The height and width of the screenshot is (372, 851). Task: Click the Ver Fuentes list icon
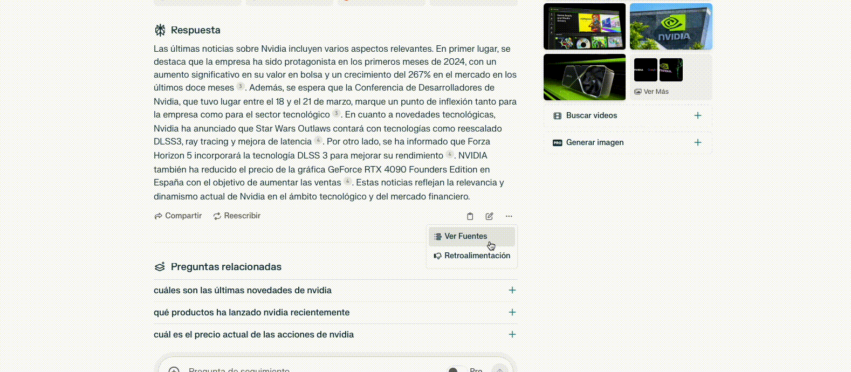click(x=438, y=237)
